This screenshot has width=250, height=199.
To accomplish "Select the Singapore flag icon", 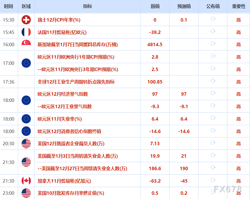I will (x=26, y=44).
